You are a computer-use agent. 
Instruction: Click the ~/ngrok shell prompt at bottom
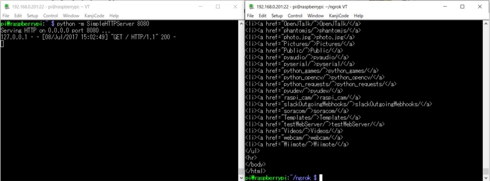click(x=281, y=178)
